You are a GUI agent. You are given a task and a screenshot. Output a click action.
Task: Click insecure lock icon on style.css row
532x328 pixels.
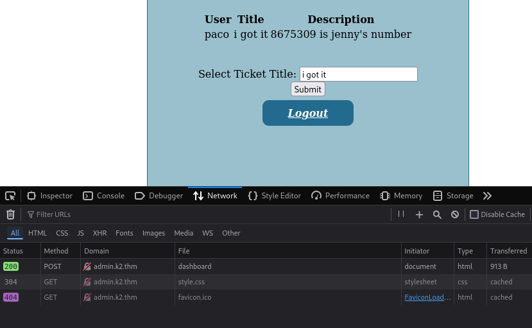coord(87,282)
